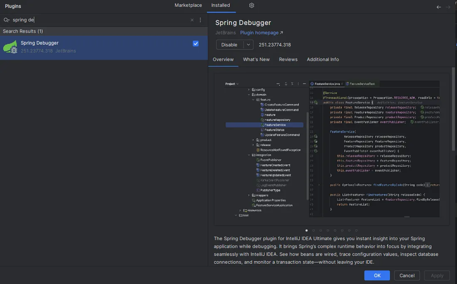Click the search magnifier icon
The image size is (457, 284).
click(6, 20)
